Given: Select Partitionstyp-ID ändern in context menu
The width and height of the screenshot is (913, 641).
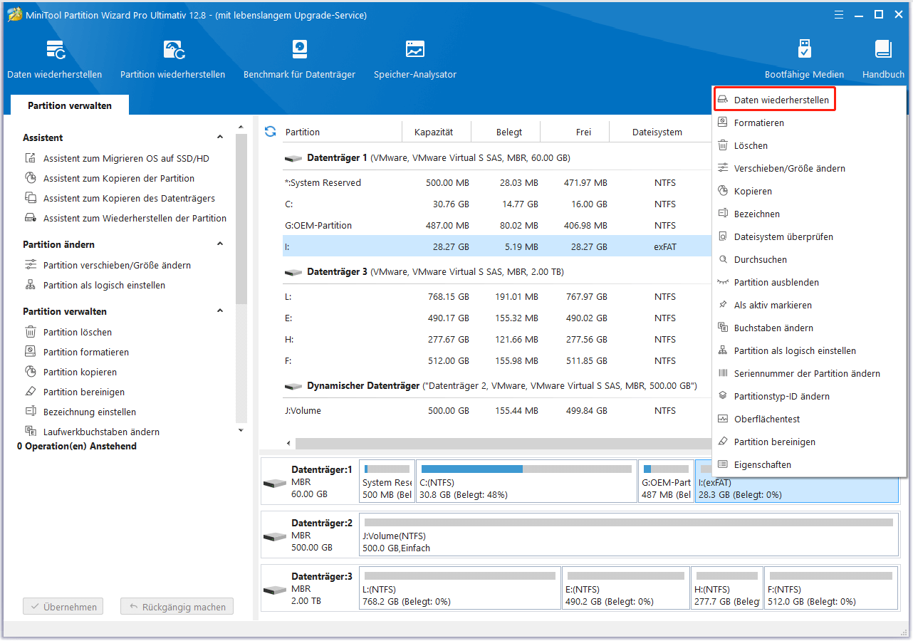Looking at the screenshot, I should [x=809, y=396].
